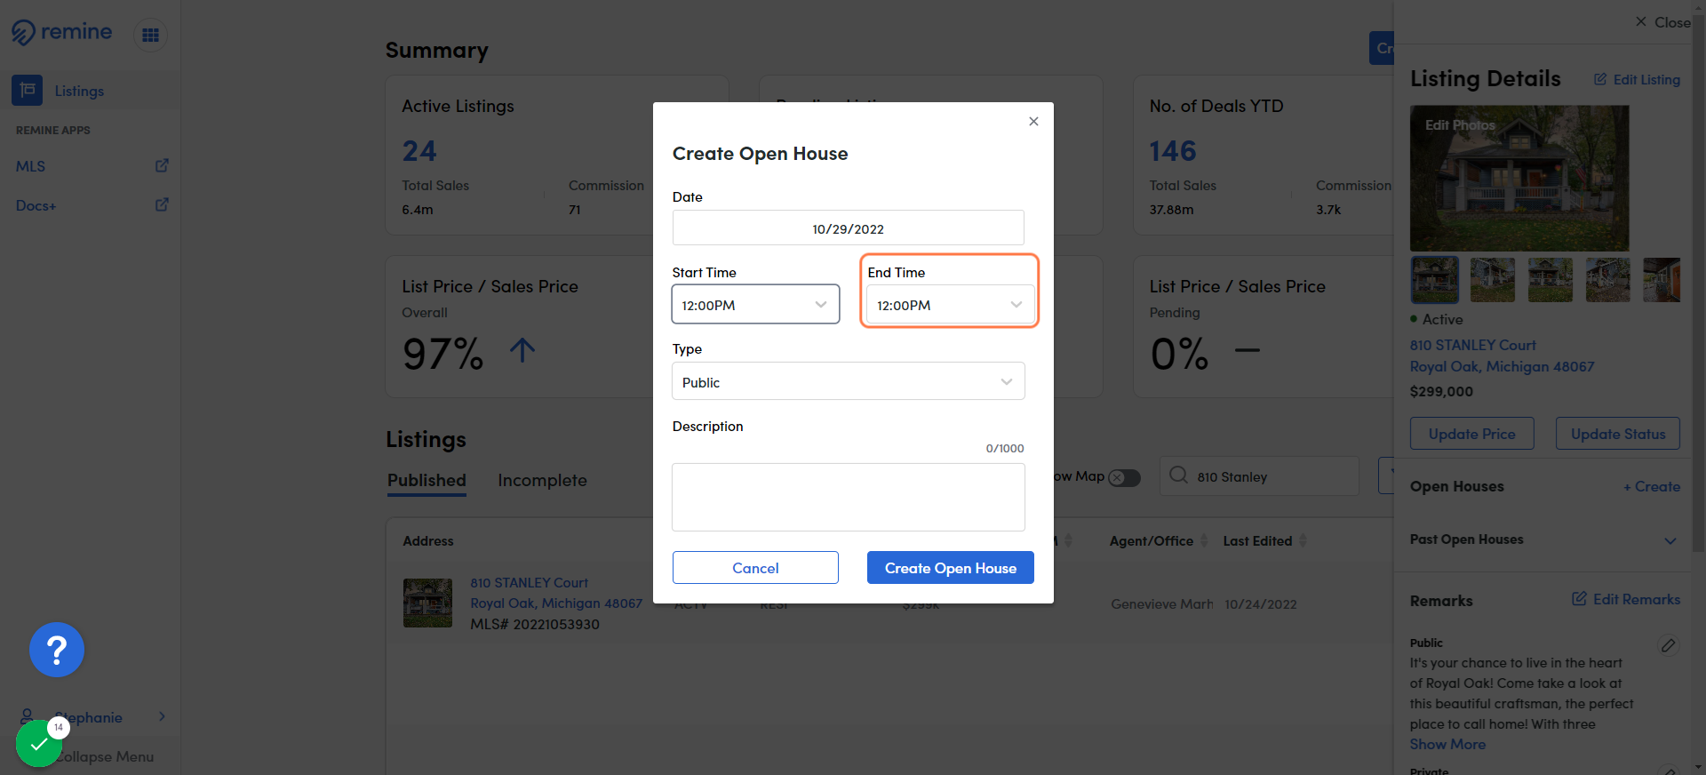Screen dimensions: 1706x775
Task: Click the Cancel button
Action: [x=755, y=568]
